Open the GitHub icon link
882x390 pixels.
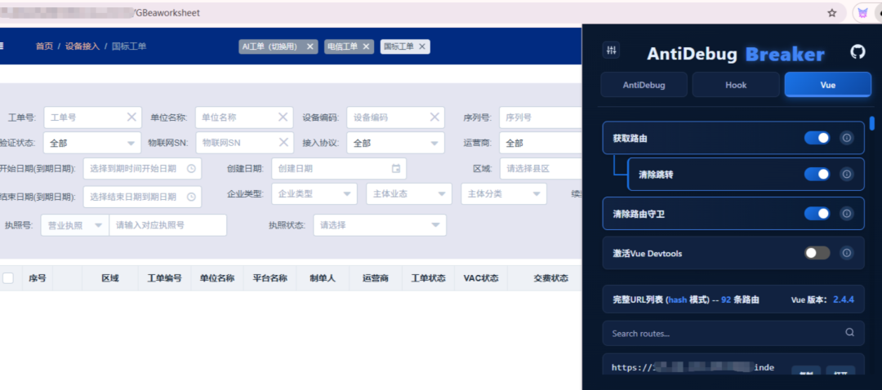(x=857, y=52)
